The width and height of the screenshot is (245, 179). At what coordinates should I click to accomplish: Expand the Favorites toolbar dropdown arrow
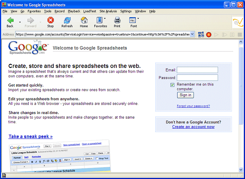point(105,18)
